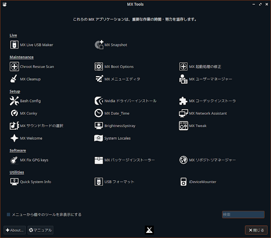Open MX Live USB Maker icon
Viewport: 271px width, 238px height.
pos(14,45)
